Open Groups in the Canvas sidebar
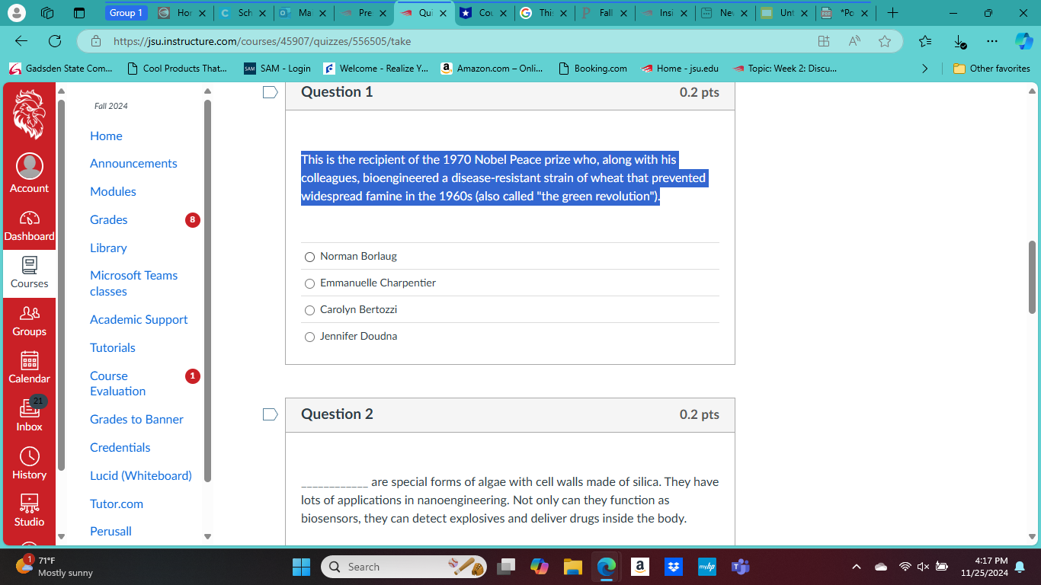The width and height of the screenshot is (1041, 585). tap(29, 320)
